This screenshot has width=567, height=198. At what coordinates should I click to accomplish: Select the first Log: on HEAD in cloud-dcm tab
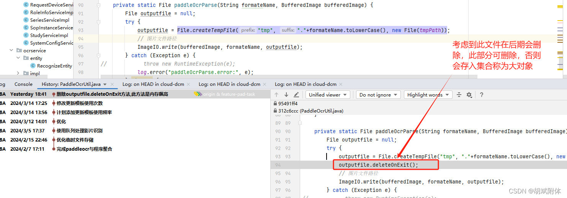coord(153,84)
